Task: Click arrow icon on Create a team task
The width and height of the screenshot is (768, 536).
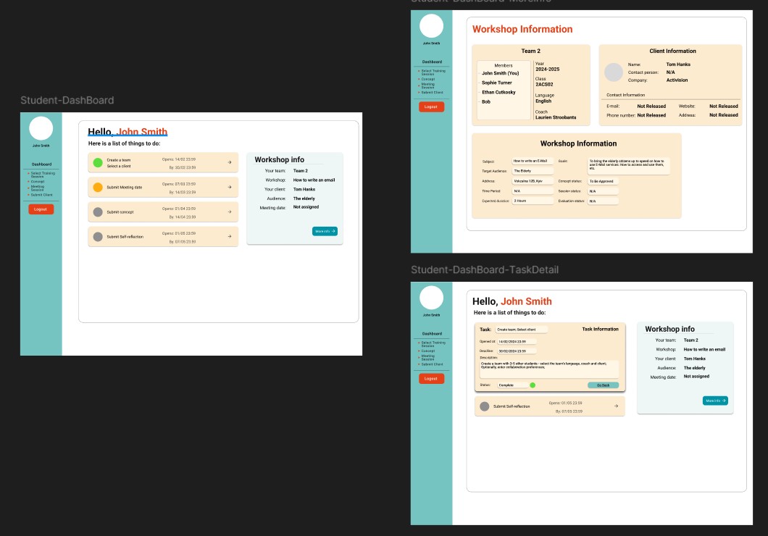Action: [x=229, y=162]
